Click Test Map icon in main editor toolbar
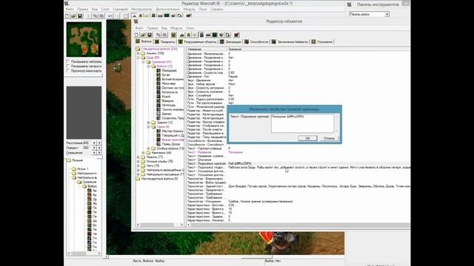The height and width of the screenshot is (266, 474). point(188,16)
